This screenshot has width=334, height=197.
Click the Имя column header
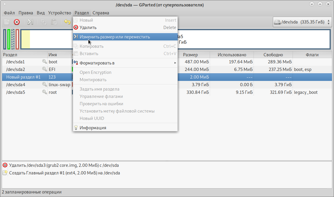click(60, 55)
